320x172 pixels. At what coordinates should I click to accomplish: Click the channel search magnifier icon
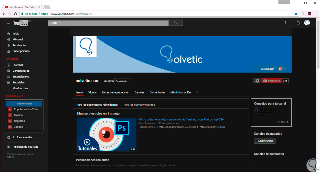(x=197, y=92)
